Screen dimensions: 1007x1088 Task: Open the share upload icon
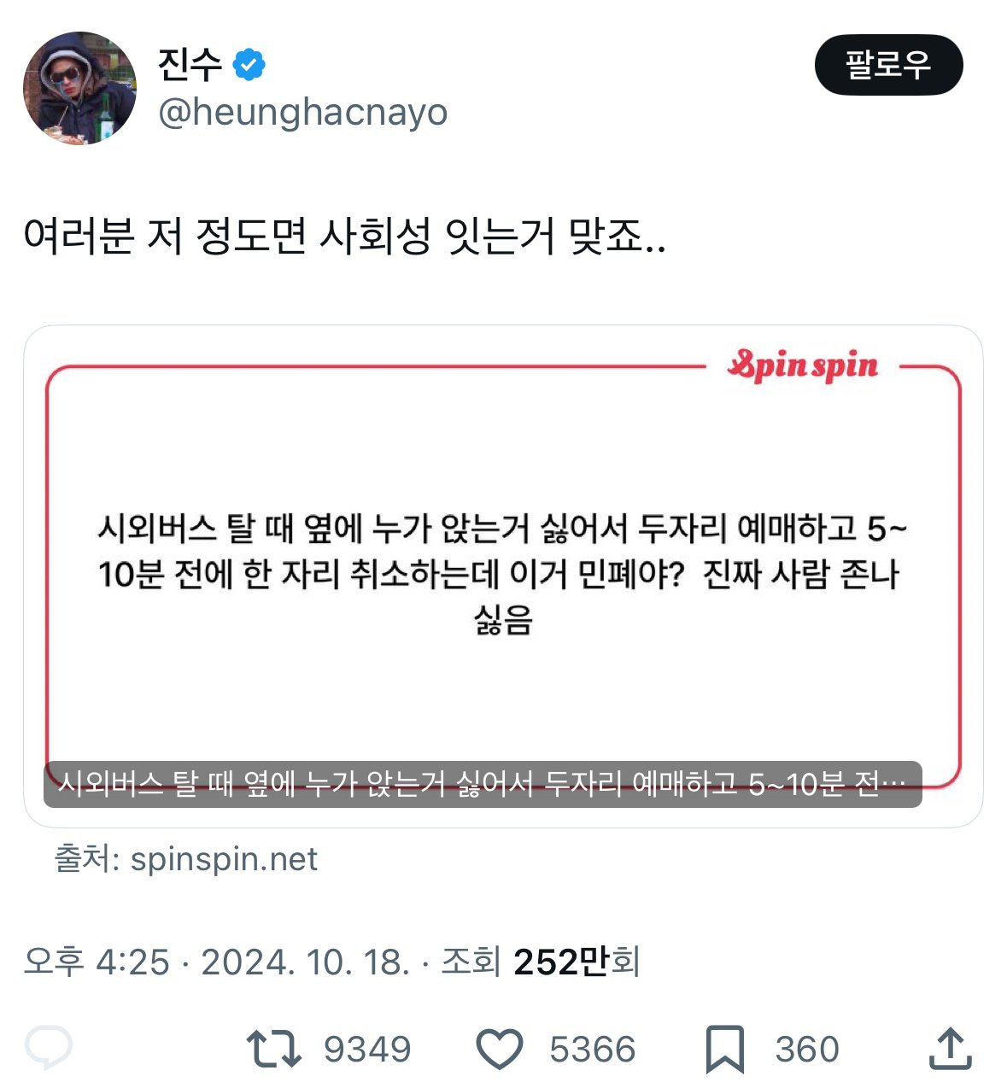coord(950,1049)
